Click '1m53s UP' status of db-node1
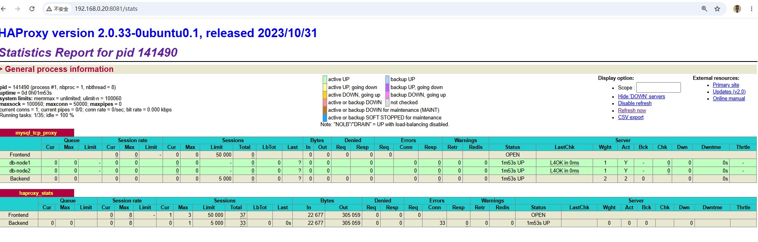The height and width of the screenshot is (242, 758). pyautogui.click(x=512, y=163)
